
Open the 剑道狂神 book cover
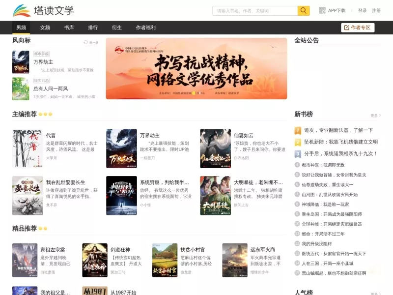[x=95, y=260]
